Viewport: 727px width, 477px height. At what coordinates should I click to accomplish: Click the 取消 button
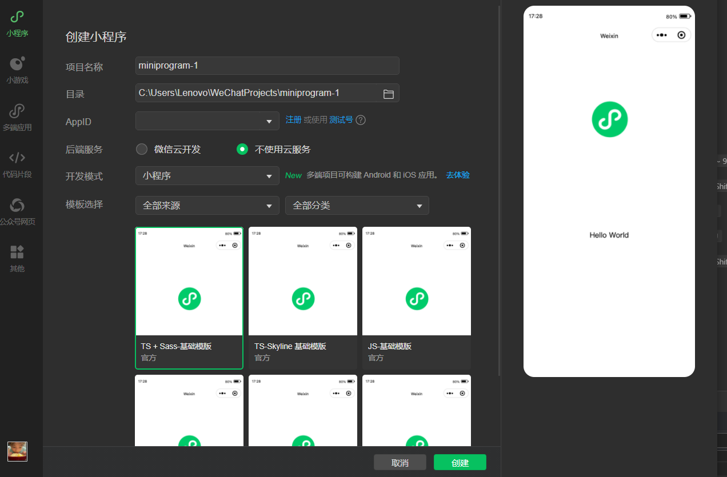(400, 463)
